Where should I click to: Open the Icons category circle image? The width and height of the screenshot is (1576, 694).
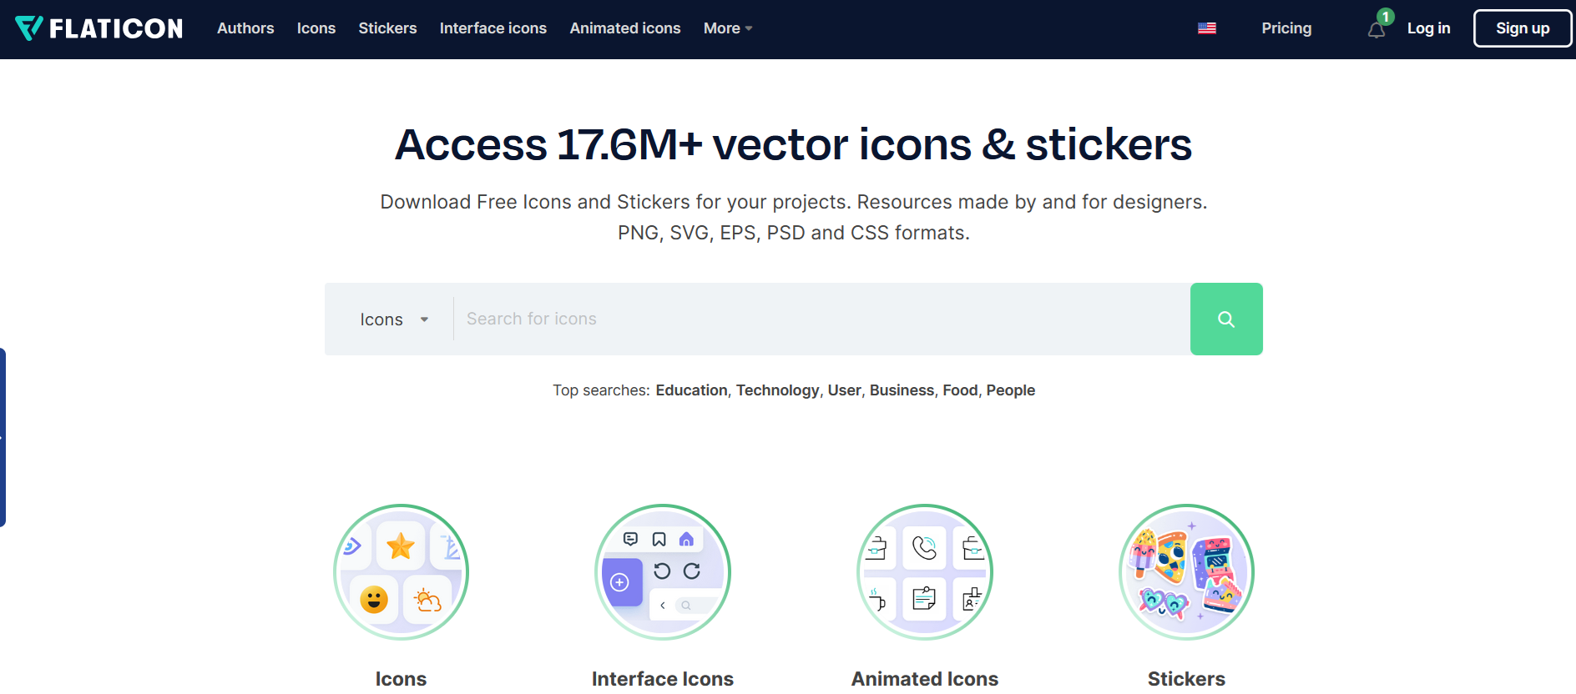tap(401, 572)
